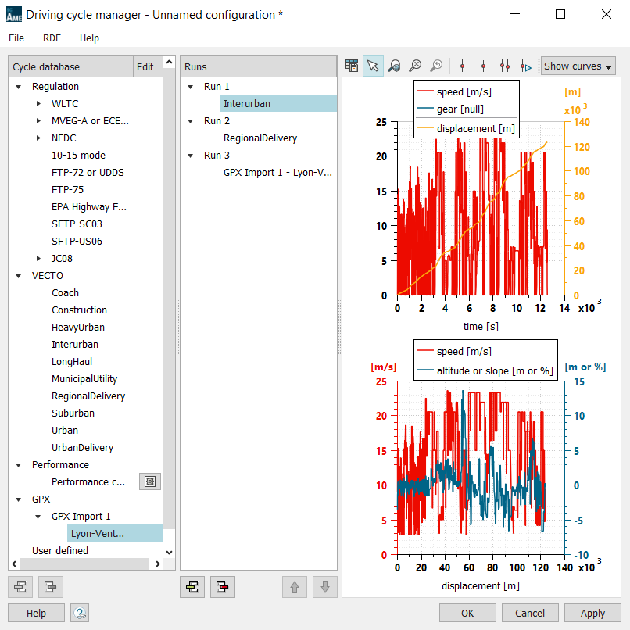The width and height of the screenshot is (630, 630).
Task: Collapse the VECTO tree category
Action: click(x=19, y=276)
